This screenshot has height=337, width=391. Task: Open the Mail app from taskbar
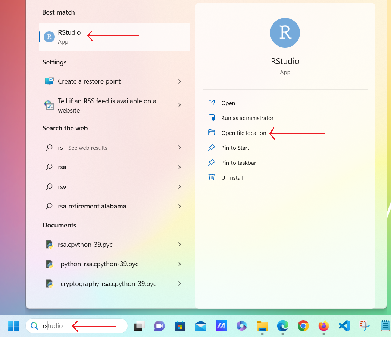(x=201, y=326)
